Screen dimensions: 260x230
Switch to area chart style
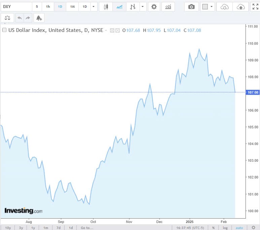(x=119, y=7)
